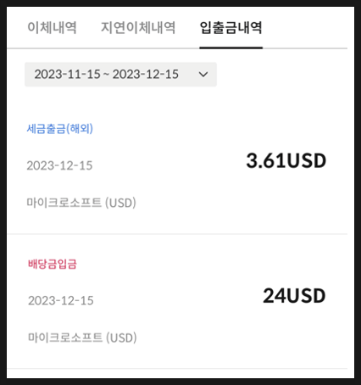
Task: Click the divider between the two transactions
Action: coord(177,234)
